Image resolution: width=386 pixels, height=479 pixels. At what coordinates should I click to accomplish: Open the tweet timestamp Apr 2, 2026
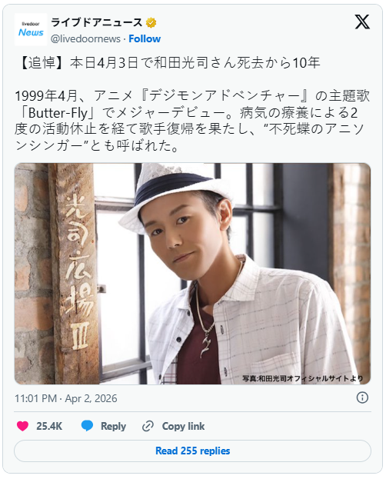tap(66, 398)
